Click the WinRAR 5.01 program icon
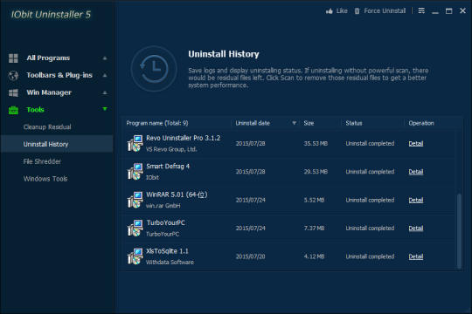This screenshot has width=472, height=314. point(135,200)
